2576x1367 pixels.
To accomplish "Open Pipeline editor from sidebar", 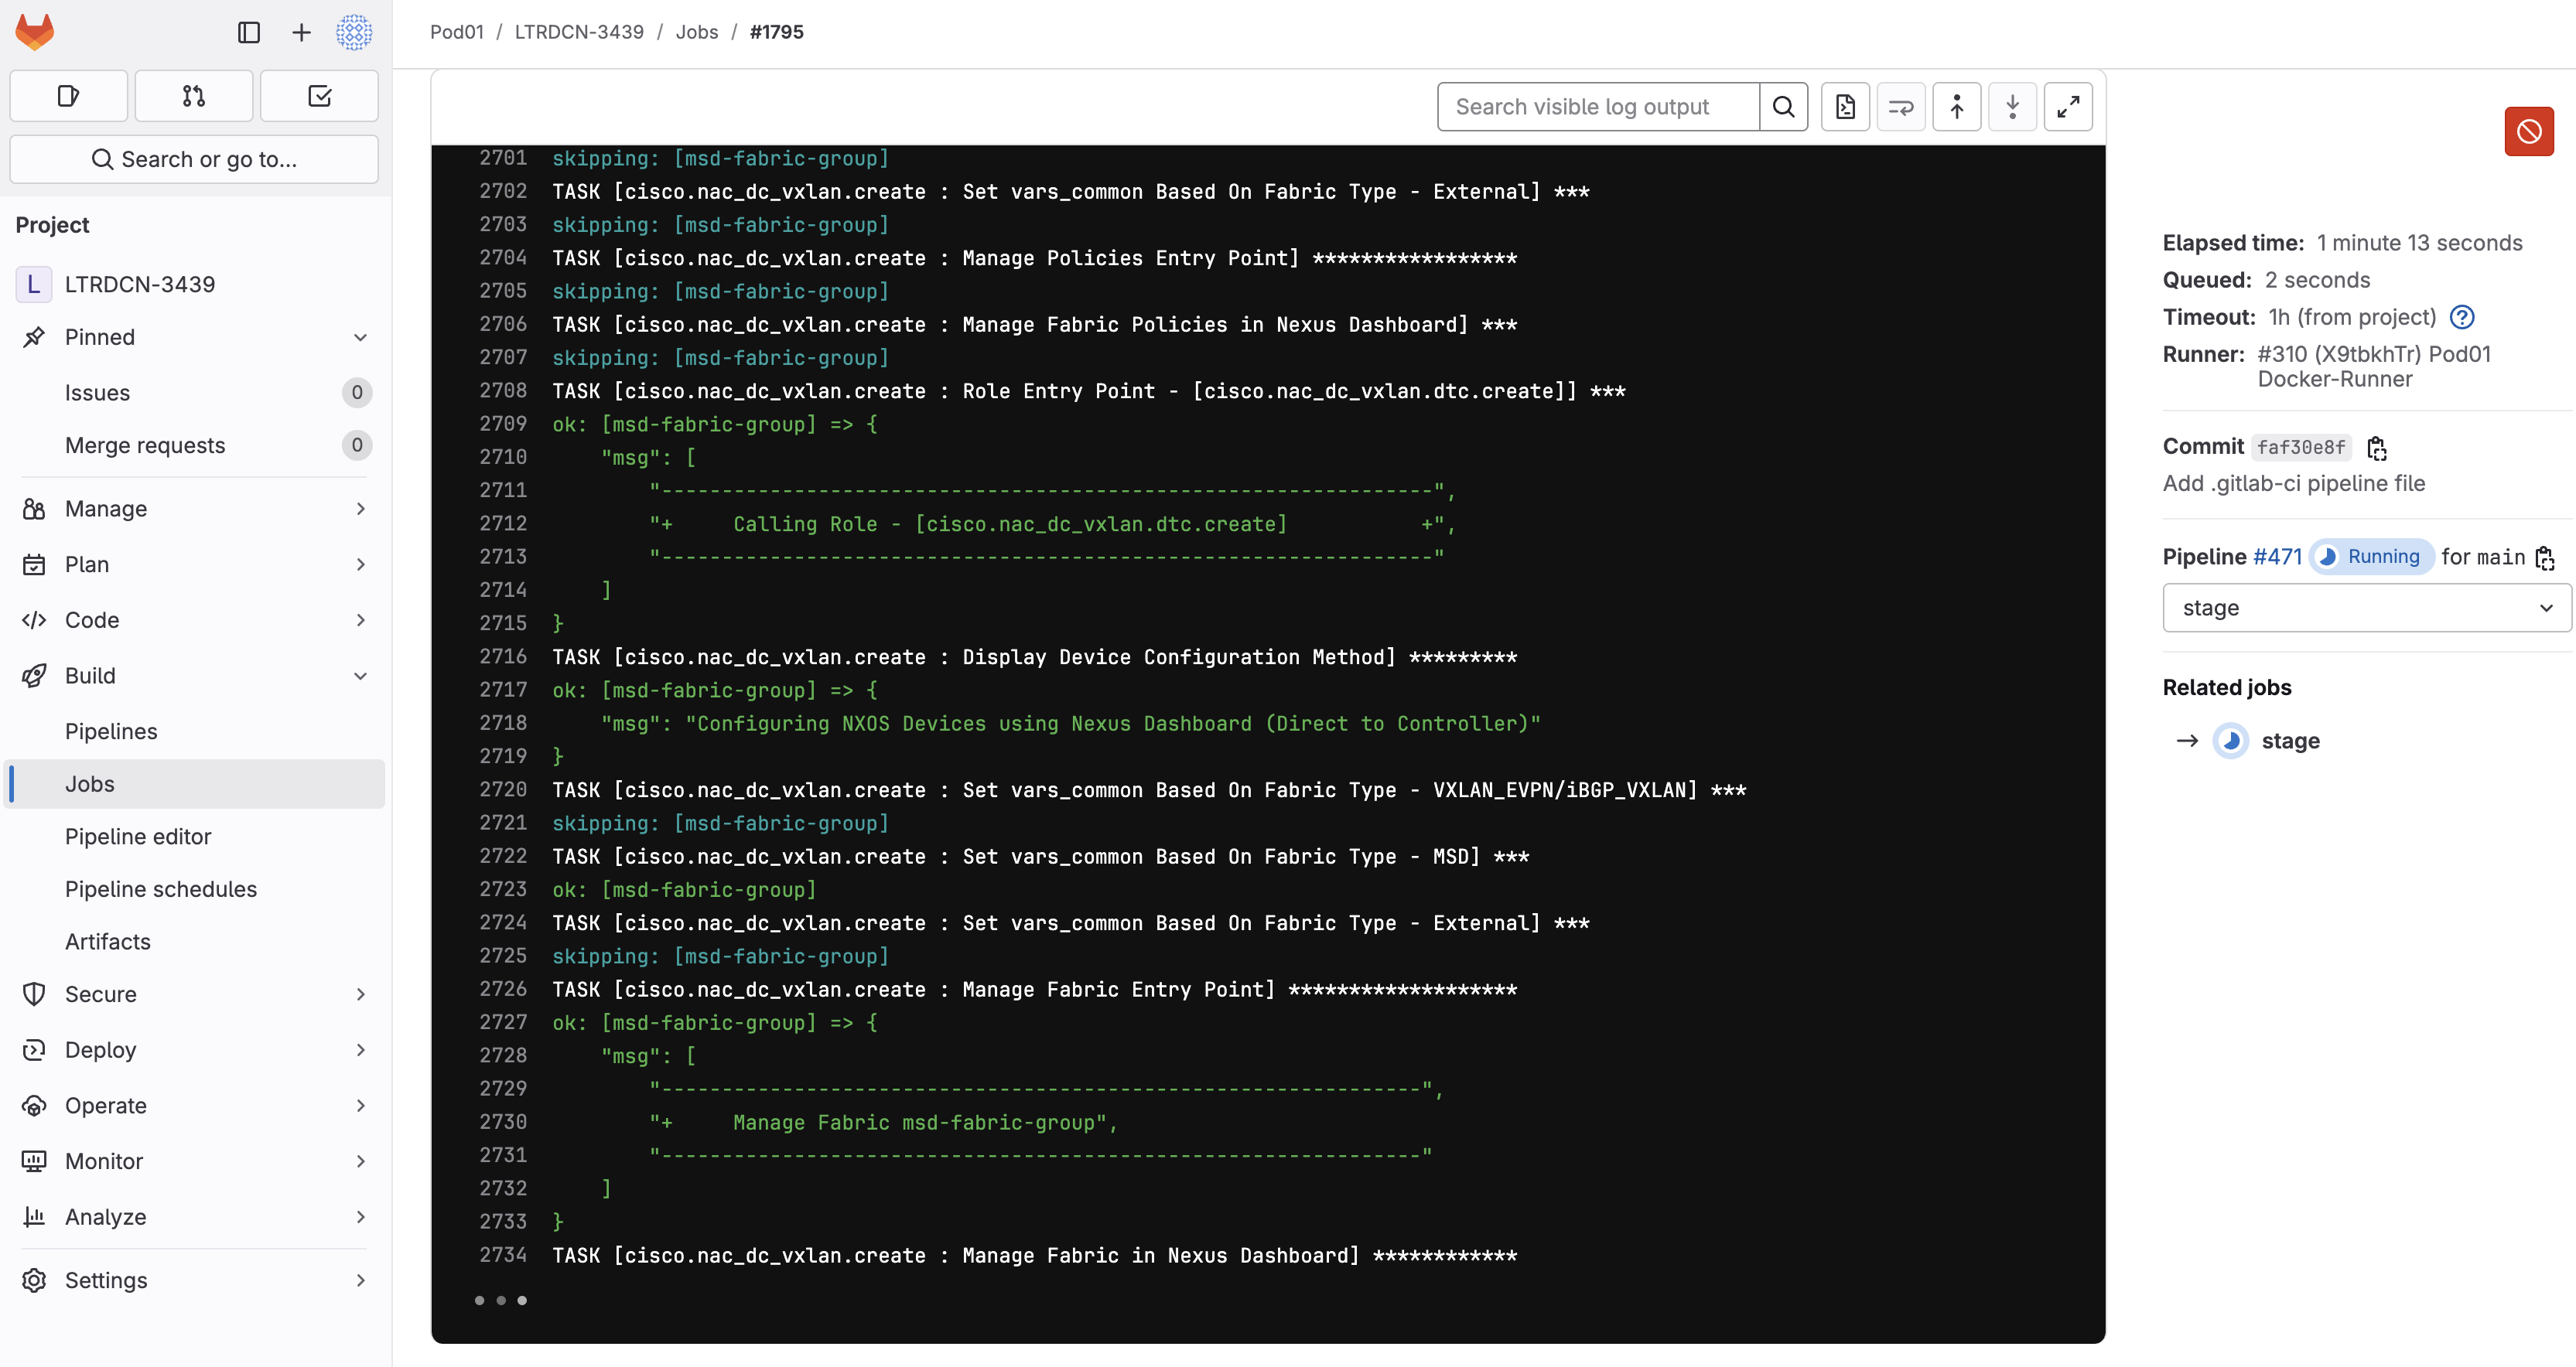I will point(138,837).
